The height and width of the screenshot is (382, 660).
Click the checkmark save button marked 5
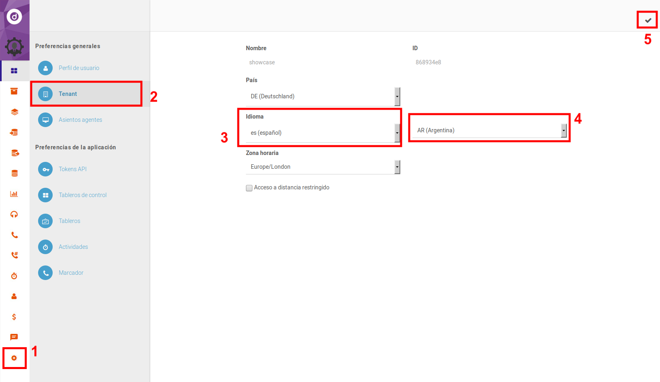point(647,19)
